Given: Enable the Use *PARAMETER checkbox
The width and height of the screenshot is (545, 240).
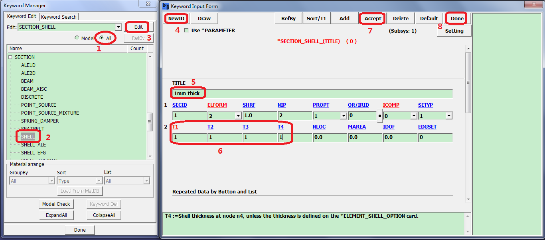Looking at the screenshot, I should coord(186,30).
